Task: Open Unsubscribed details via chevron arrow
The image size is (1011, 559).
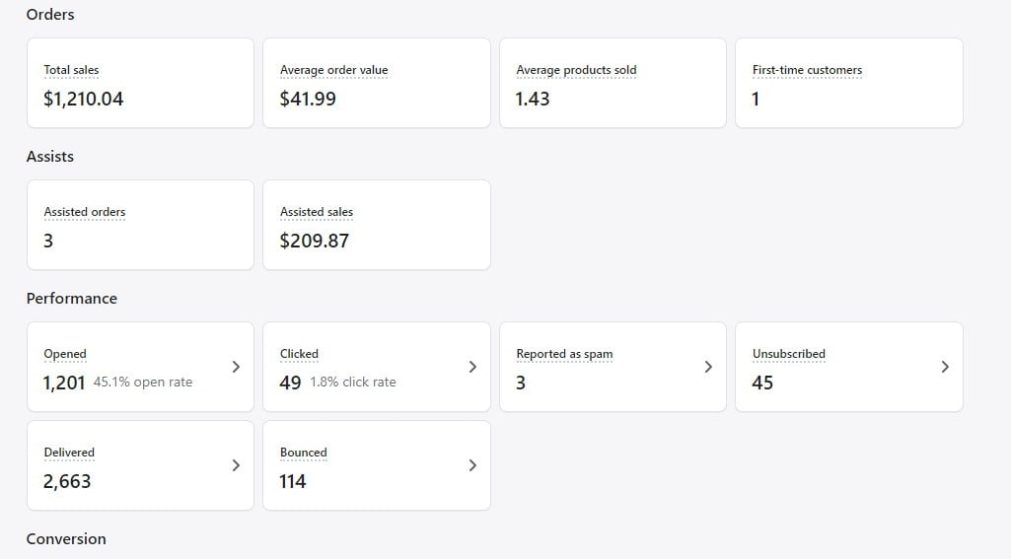Action: click(945, 367)
